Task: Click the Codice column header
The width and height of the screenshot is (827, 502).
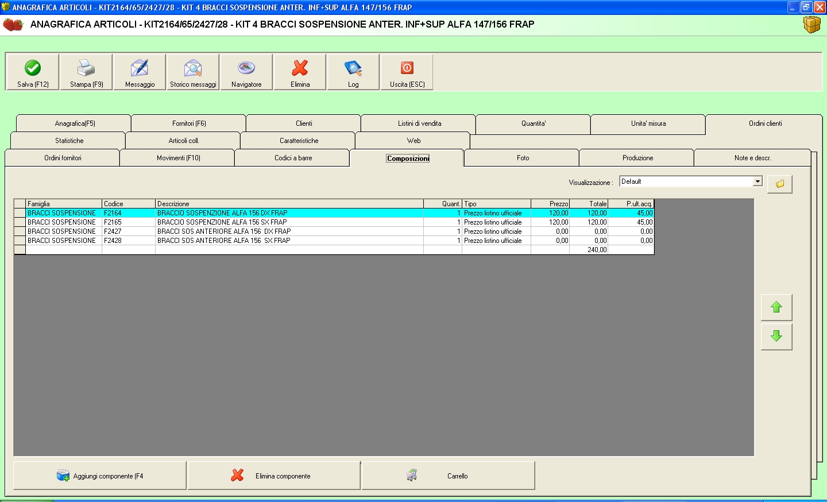Action: (x=129, y=204)
